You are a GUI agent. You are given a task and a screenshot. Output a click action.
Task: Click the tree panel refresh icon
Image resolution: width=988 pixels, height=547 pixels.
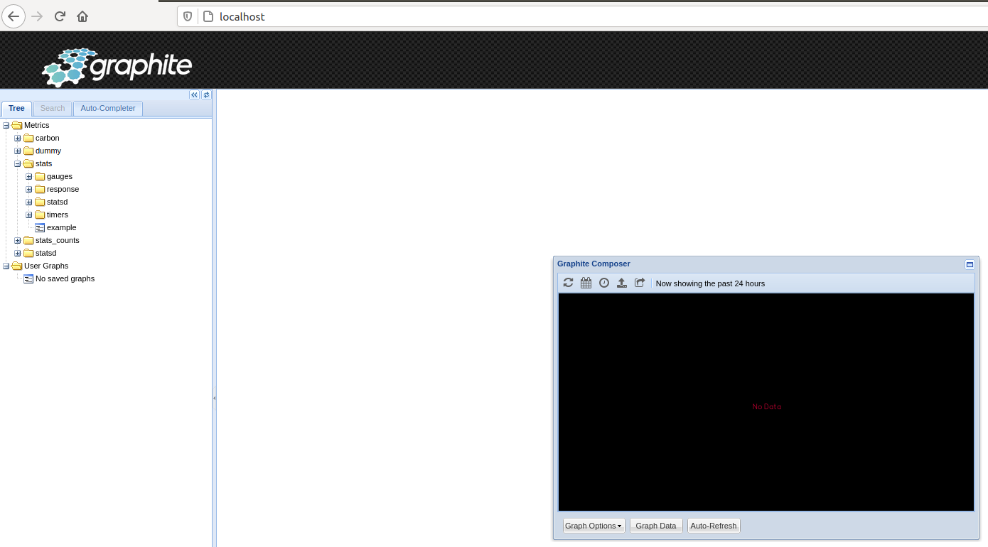[x=206, y=95]
